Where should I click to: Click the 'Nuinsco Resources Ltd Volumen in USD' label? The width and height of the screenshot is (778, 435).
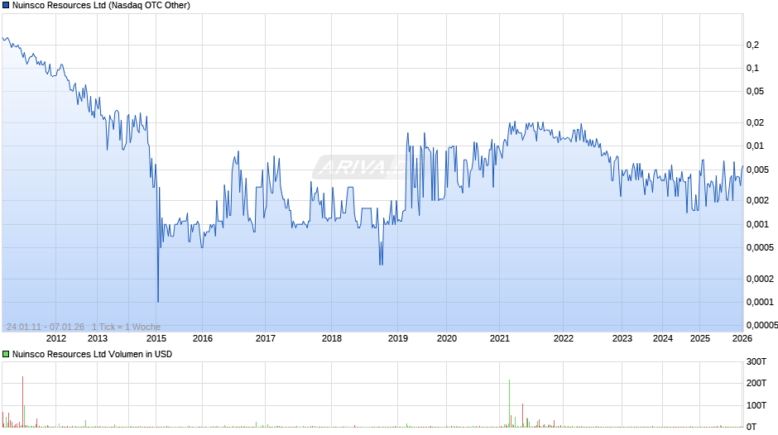point(93,354)
